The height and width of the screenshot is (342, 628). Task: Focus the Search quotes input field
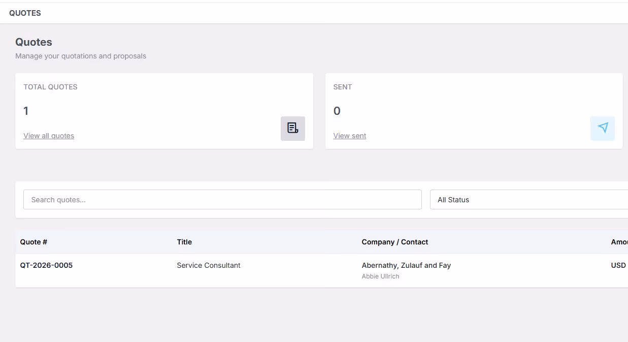click(222, 200)
